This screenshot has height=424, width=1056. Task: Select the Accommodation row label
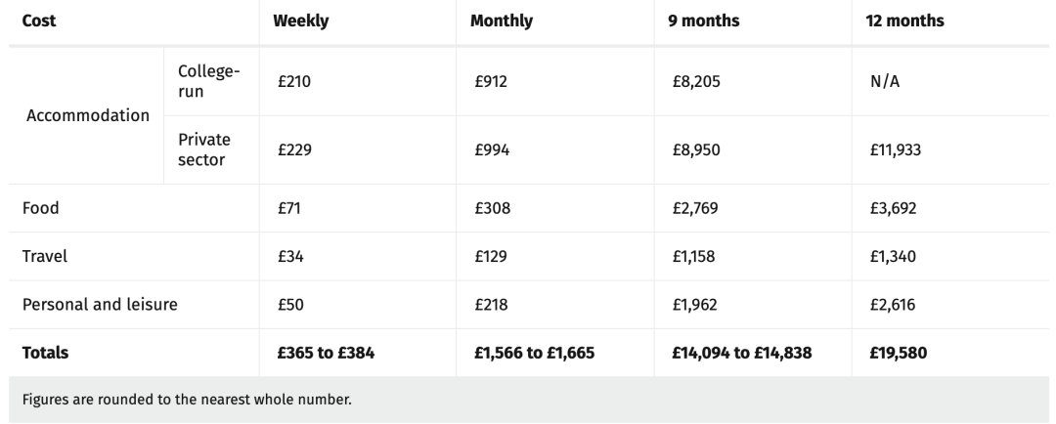pyautogui.click(x=88, y=115)
